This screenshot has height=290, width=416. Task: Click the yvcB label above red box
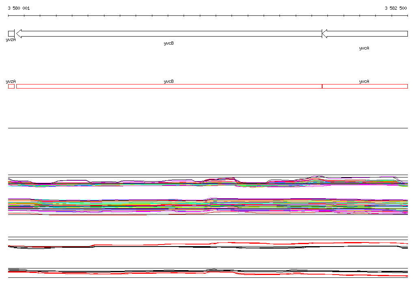coord(169,82)
